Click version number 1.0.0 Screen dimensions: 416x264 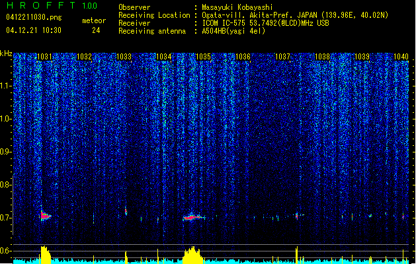[x=89, y=6]
